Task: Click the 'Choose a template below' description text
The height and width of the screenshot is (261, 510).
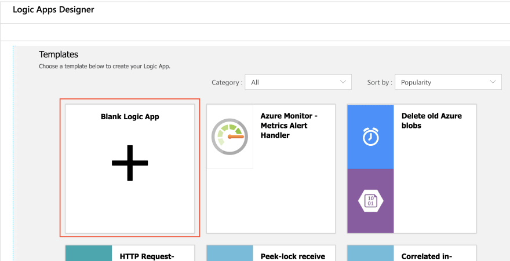Action: tap(104, 67)
